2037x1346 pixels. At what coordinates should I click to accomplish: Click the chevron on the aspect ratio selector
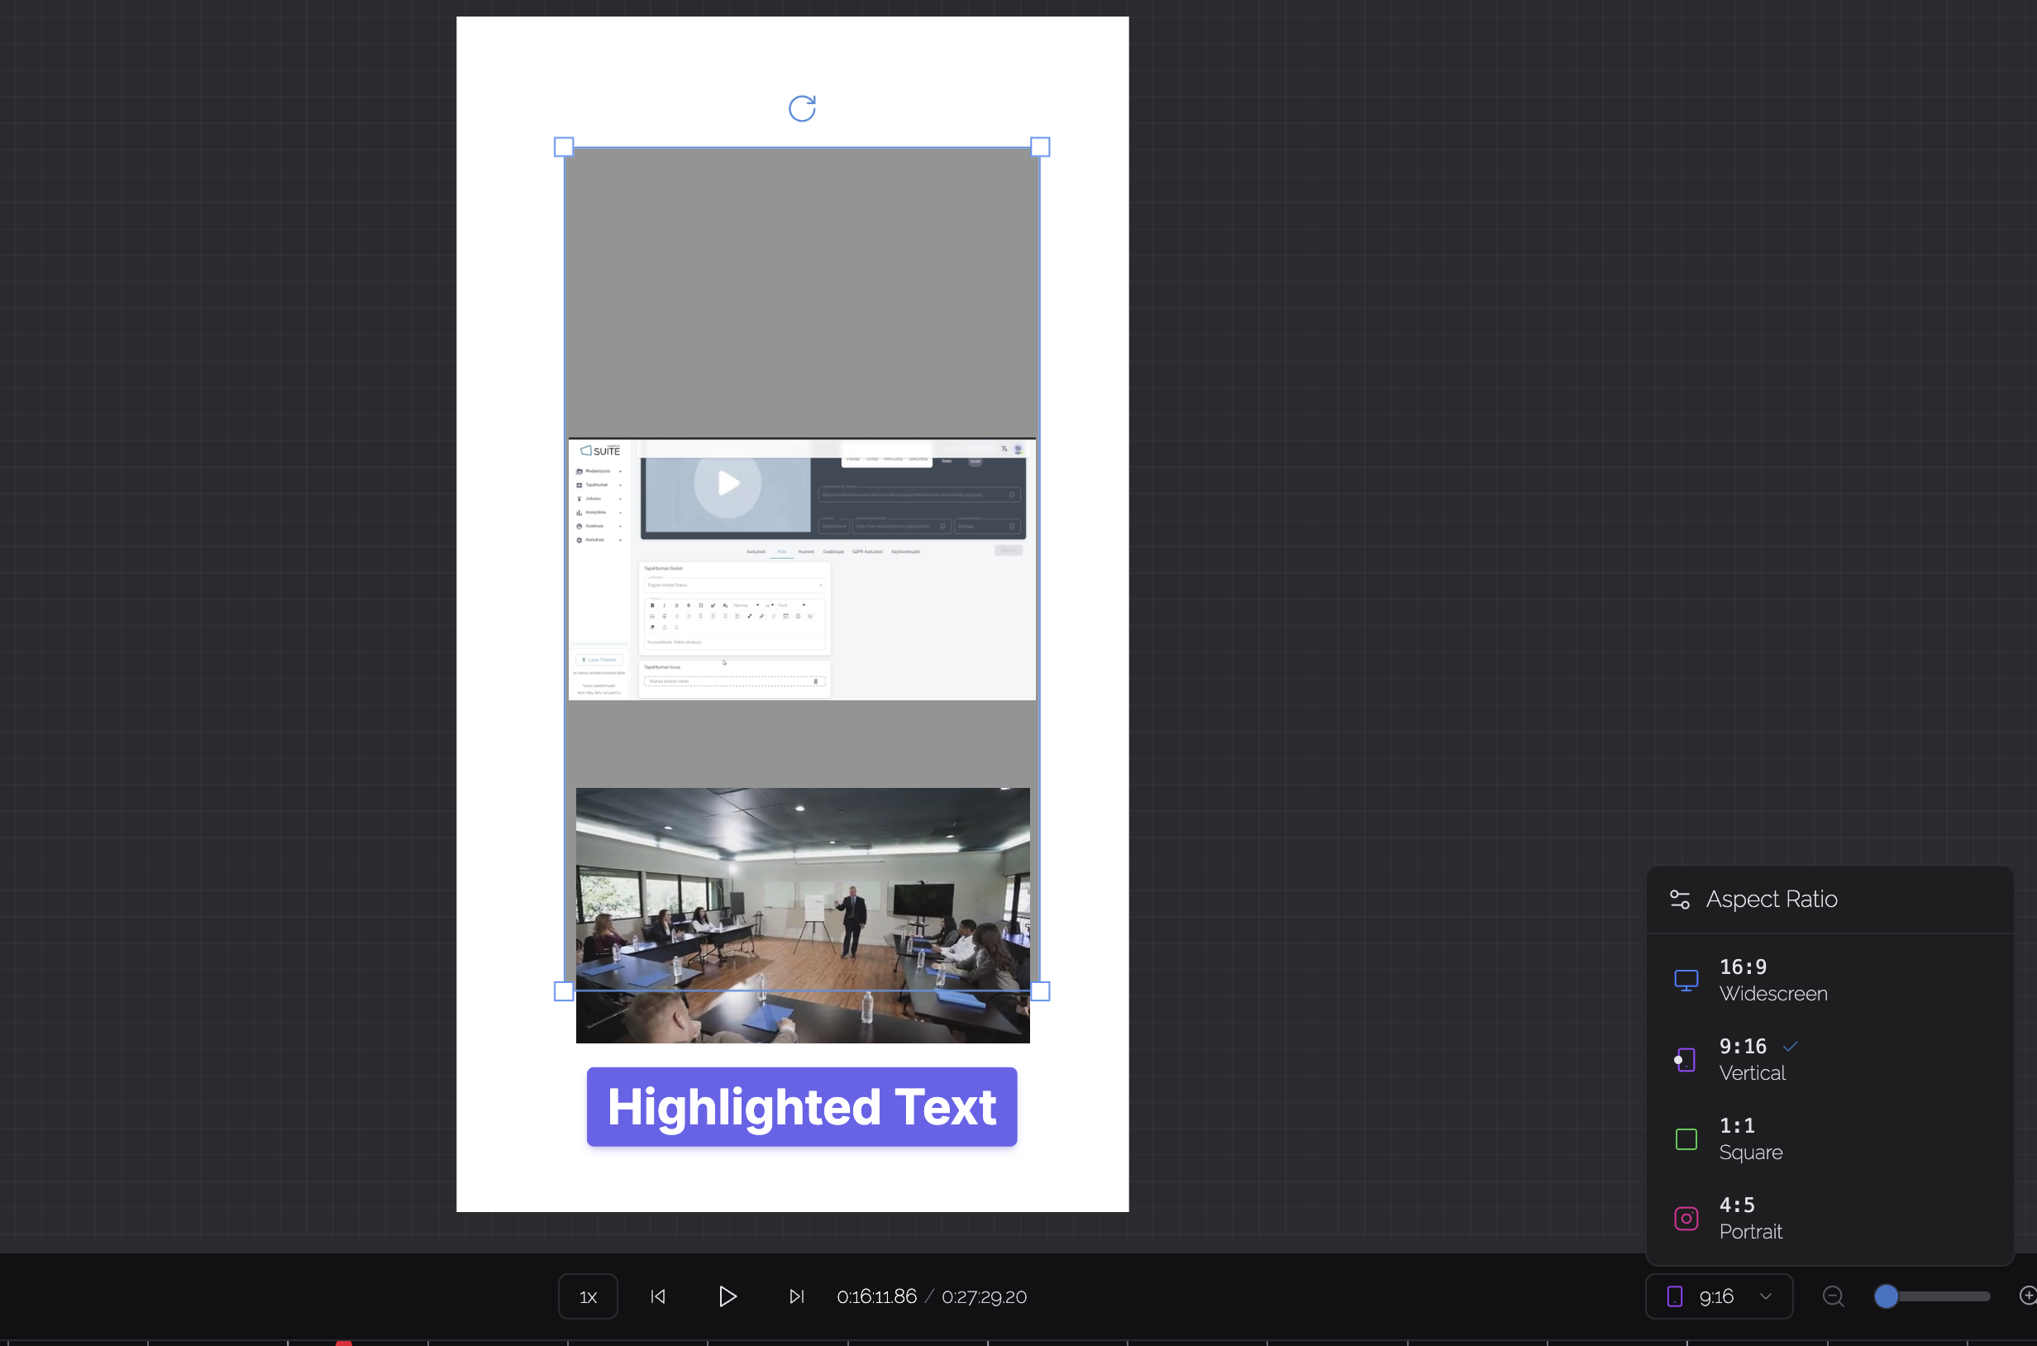tap(1766, 1296)
